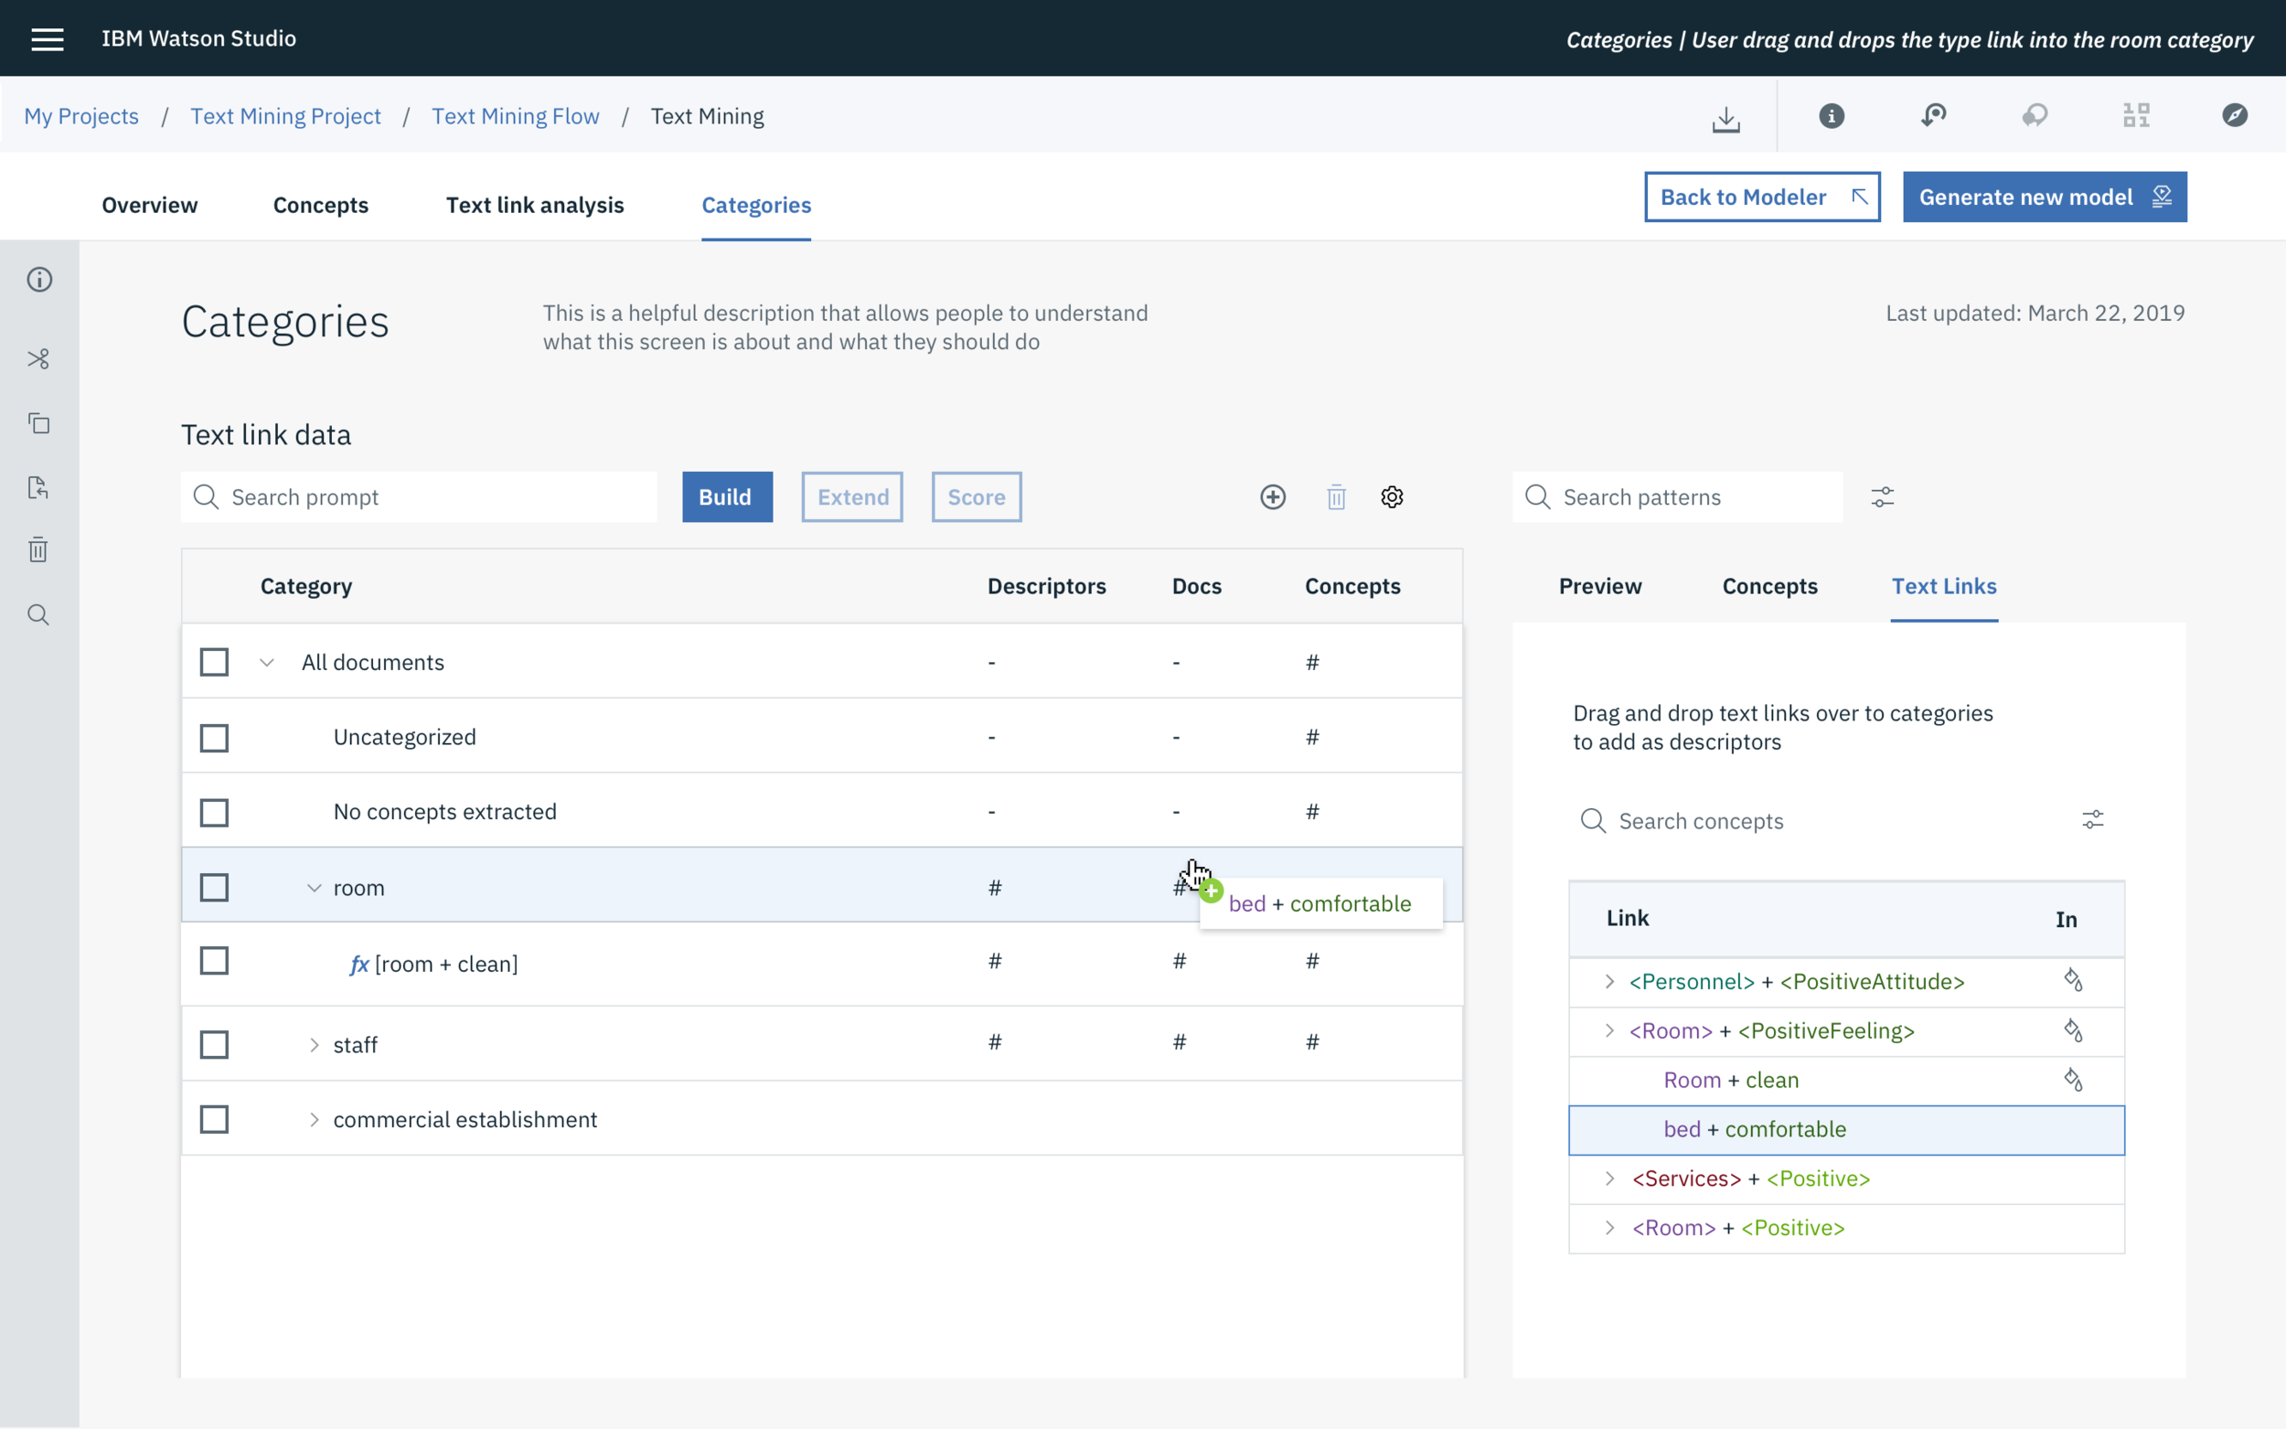Click the Score button
This screenshot has width=2286, height=1429.
(977, 497)
